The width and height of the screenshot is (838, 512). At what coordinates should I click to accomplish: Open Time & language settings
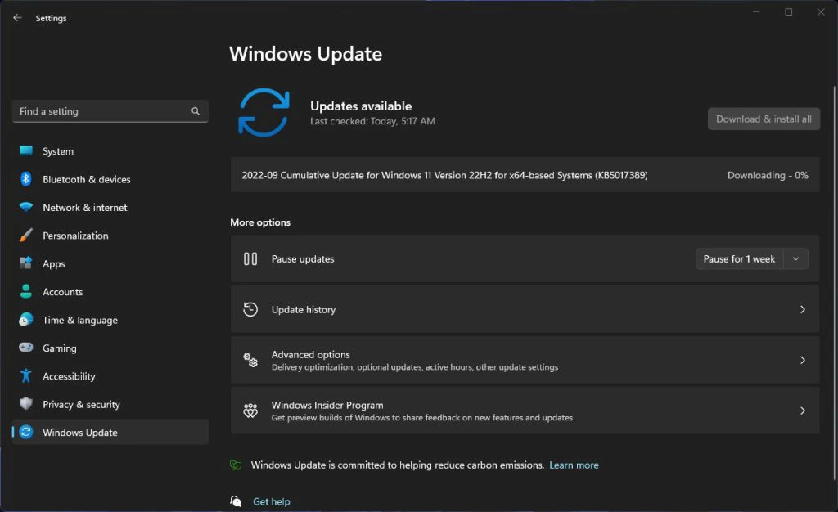[110, 320]
